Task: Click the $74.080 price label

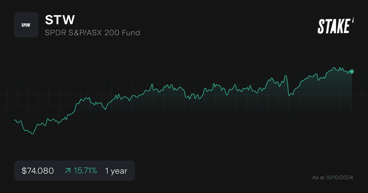Action: click(x=37, y=171)
